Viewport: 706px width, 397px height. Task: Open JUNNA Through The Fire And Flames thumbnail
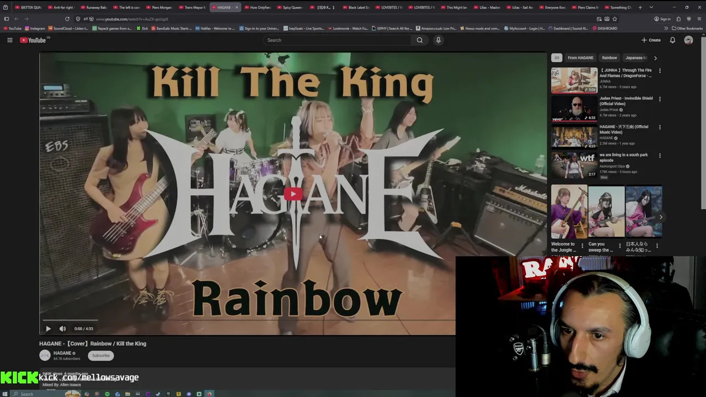[574, 81]
